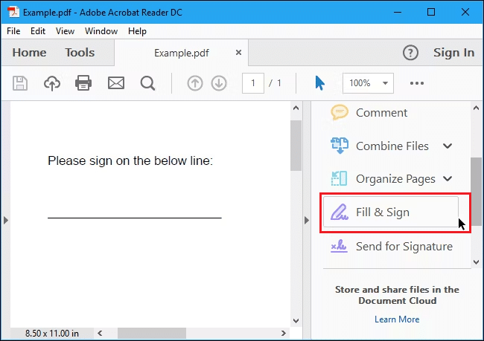Collapse the right tools pane arrow
Image resolution: width=484 pixels, height=341 pixels.
[x=306, y=220]
